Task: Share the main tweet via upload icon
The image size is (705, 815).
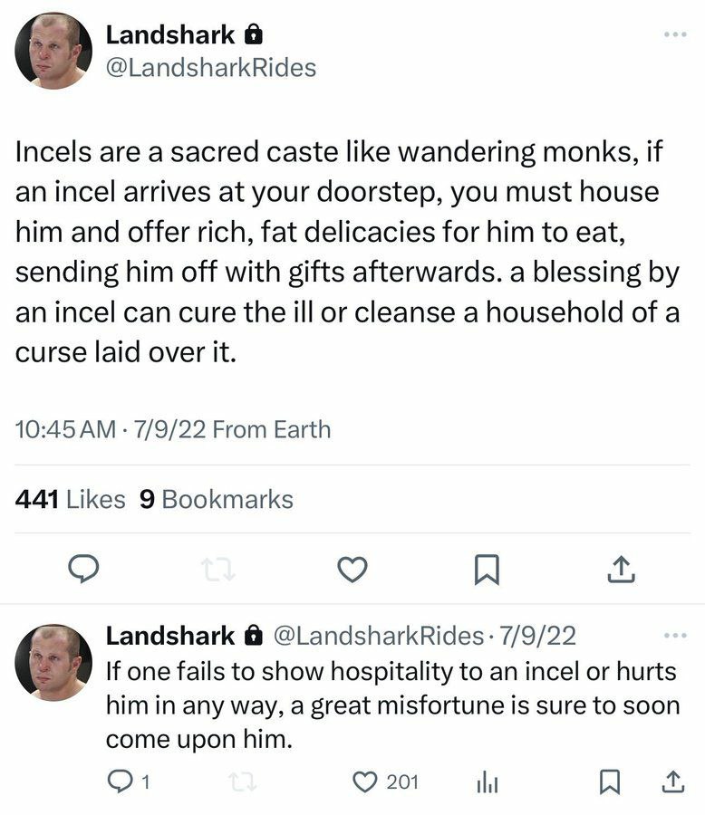Action: 619,568
